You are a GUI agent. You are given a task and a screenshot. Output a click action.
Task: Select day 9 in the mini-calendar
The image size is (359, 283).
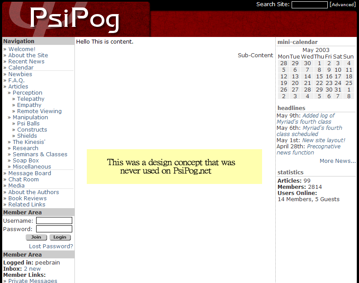(x=329, y=70)
